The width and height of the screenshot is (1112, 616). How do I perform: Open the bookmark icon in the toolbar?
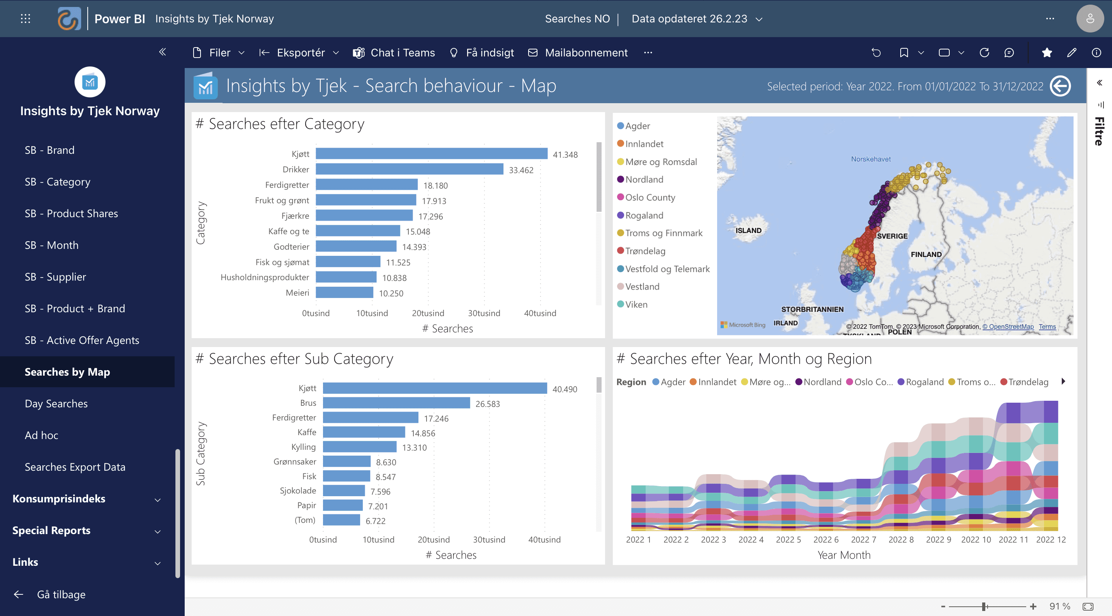[x=904, y=53]
